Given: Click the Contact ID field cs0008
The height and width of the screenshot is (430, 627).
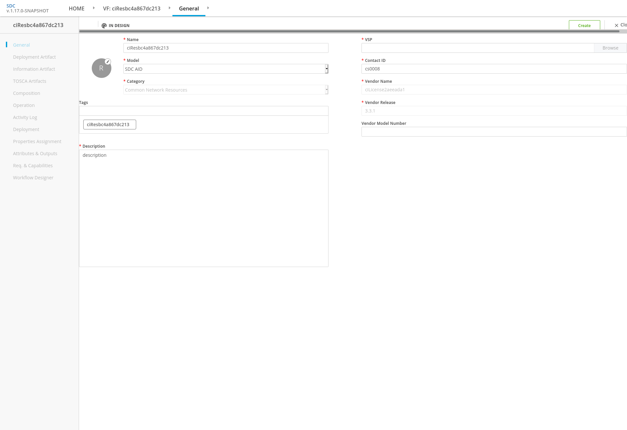Looking at the screenshot, I should 494,69.
